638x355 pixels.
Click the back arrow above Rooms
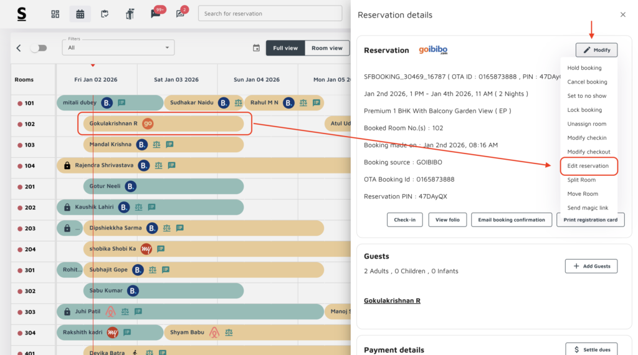[x=19, y=48]
